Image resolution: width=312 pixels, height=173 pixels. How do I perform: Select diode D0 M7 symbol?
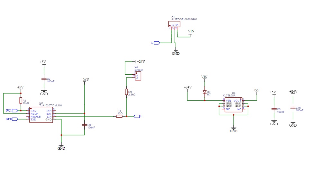click(x=205, y=92)
